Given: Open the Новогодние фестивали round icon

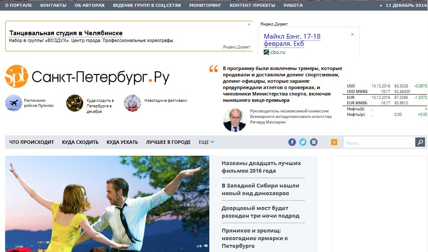Looking at the screenshot, I should [x=132, y=103].
